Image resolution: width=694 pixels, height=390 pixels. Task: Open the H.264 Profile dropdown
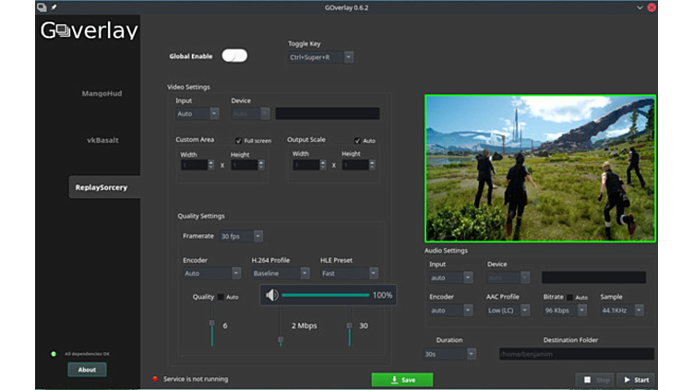281,274
